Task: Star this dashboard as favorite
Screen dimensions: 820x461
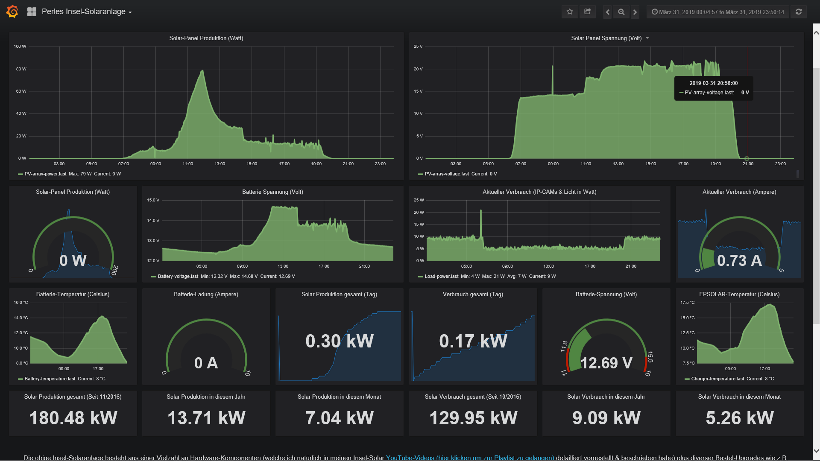Action: pyautogui.click(x=569, y=12)
